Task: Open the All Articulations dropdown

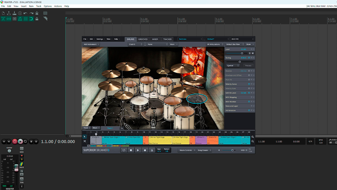Action: point(215,45)
